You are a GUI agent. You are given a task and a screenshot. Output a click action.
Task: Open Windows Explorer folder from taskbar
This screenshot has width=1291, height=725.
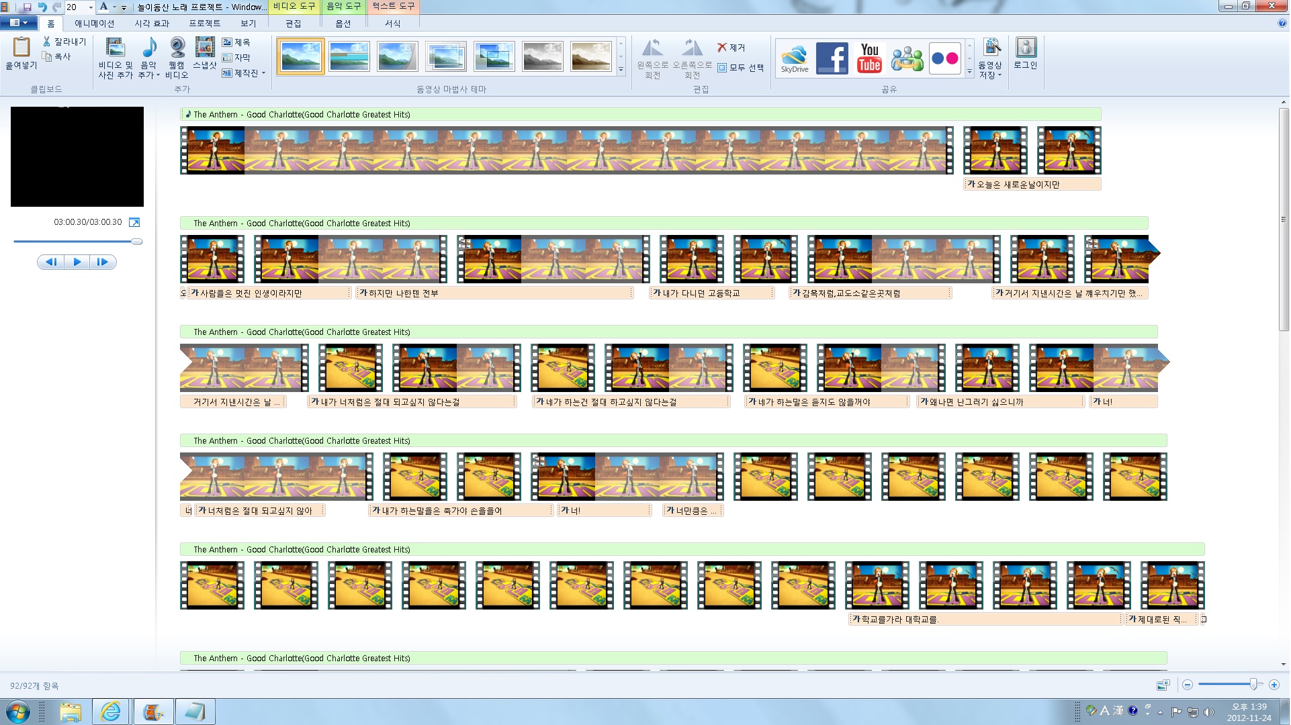(x=70, y=711)
